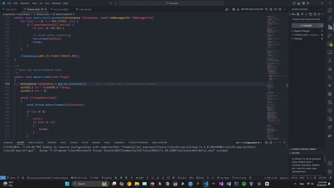The image size is (334, 188).
Task: Open the Extensions view
Action: click(x=330, y=44)
